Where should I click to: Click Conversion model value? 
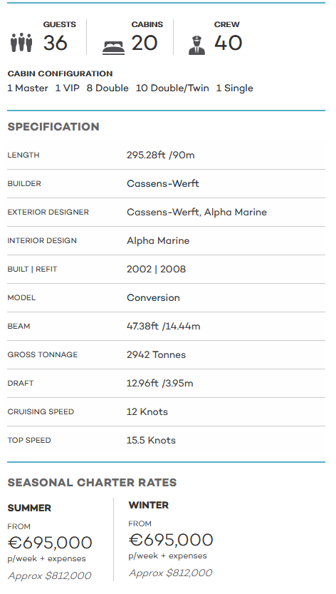153,298
